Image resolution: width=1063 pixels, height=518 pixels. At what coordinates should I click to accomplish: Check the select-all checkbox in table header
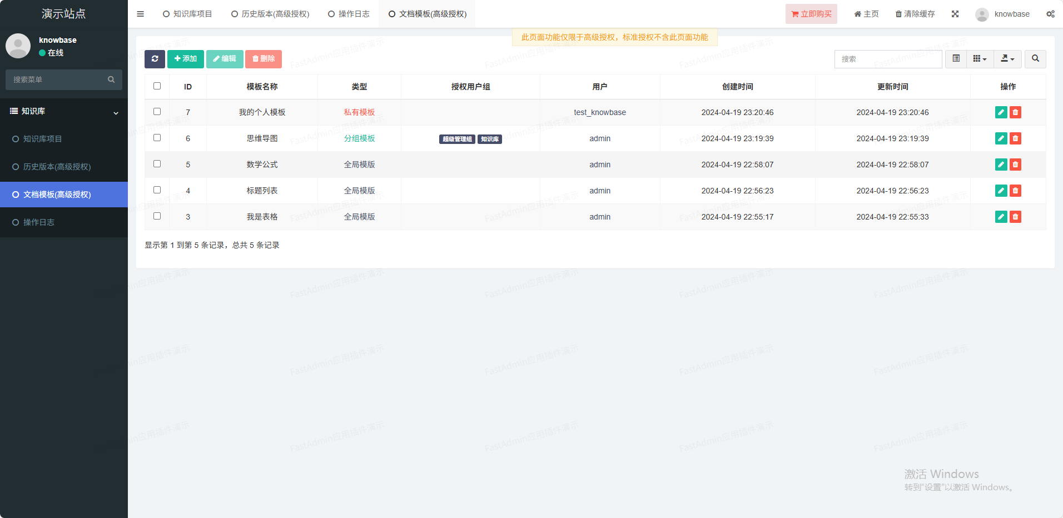pos(157,86)
